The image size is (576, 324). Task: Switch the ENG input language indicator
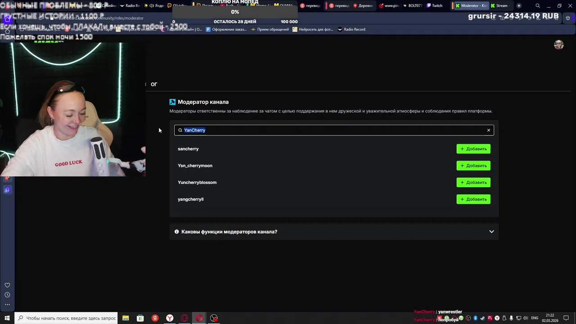535,318
